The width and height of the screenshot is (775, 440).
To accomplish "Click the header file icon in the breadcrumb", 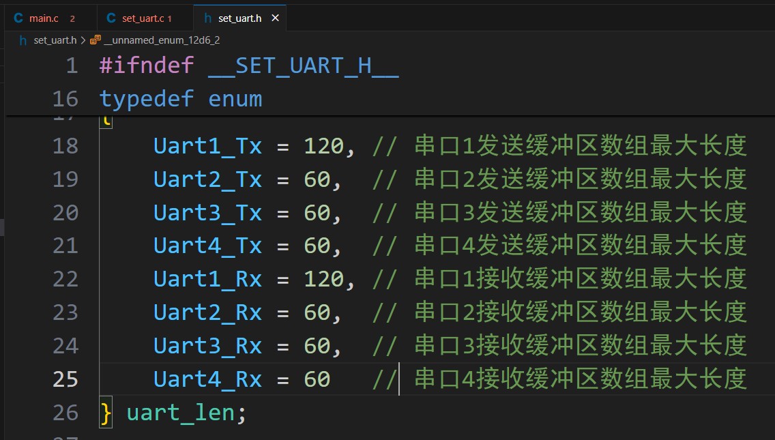I will point(23,40).
